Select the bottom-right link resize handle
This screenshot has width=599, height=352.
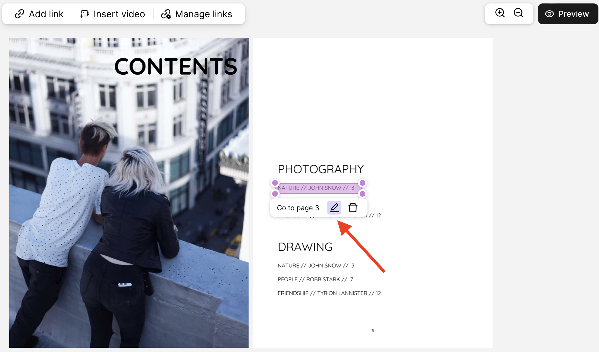point(363,194)
